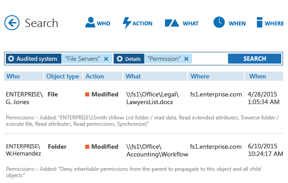Select the WHAT shapes filter icon
The width and height of the screenshot is (288, 183).
tap(172, 23)
